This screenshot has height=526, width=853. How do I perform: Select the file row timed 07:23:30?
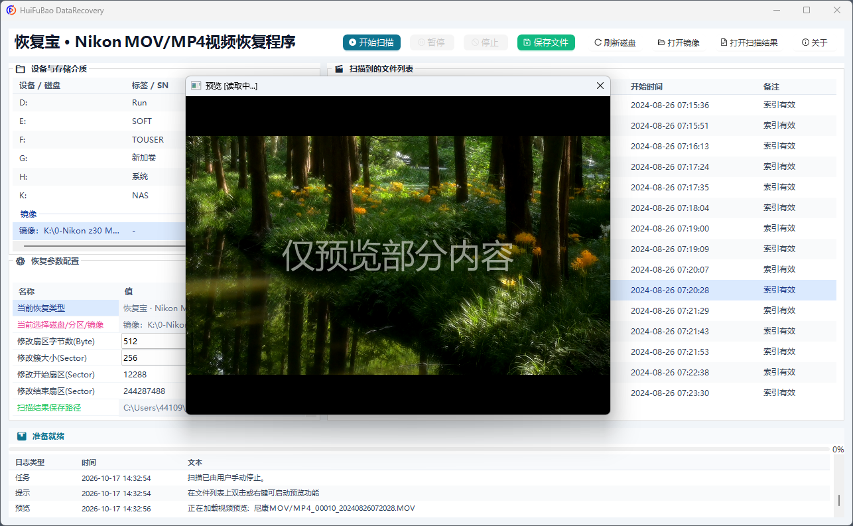click(723, 393)
